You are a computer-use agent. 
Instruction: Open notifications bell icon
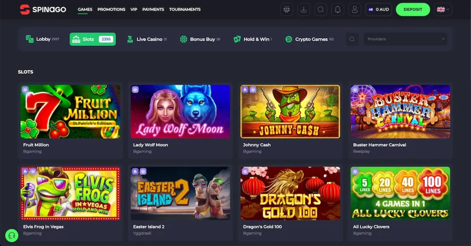[338, 10]
